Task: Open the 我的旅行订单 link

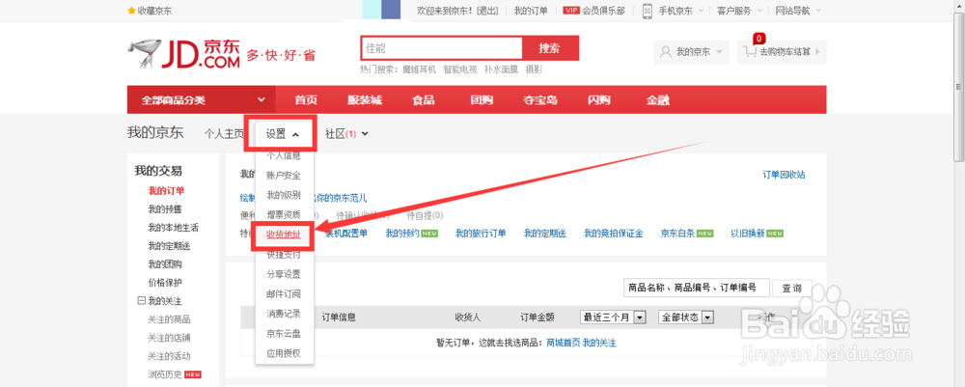Action: pos(481,234)
